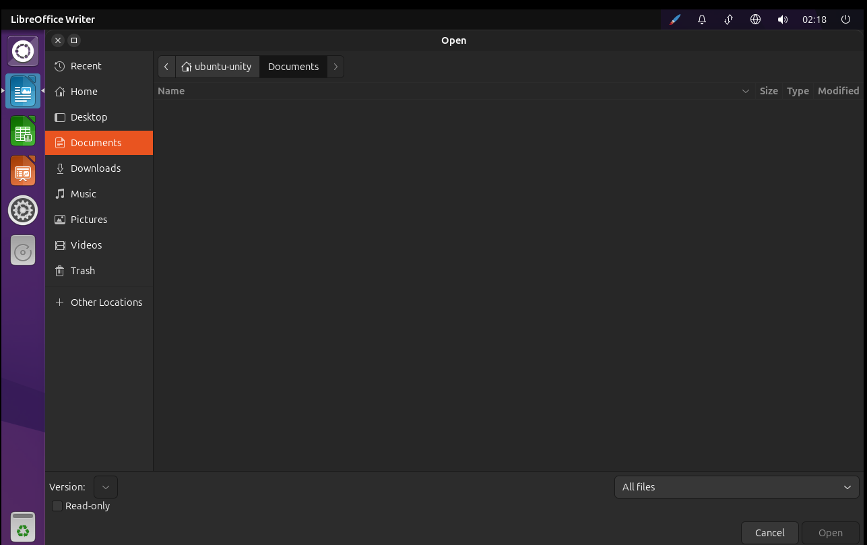Select Documents in the places sidebar
This screenshot has width=867, height=545.
(x=99, y=143)
